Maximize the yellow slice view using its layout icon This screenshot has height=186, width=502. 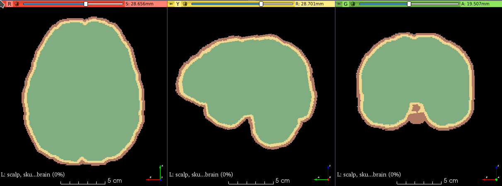[x=185, y=4]
